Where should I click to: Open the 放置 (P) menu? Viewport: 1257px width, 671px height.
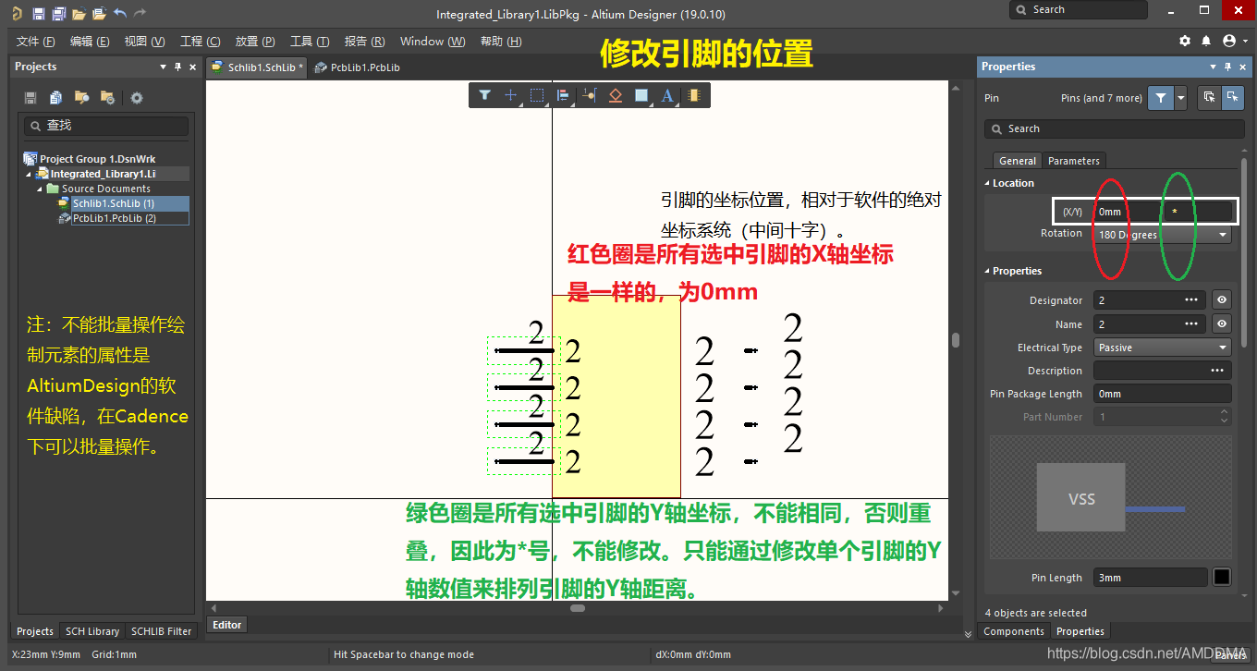[255, 42]
